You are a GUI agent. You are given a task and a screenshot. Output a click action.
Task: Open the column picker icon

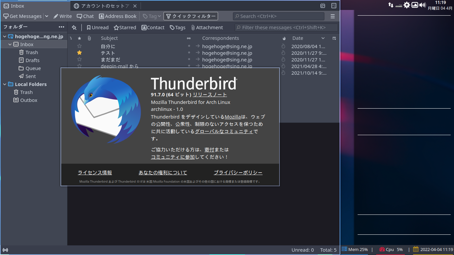[334, 38]
